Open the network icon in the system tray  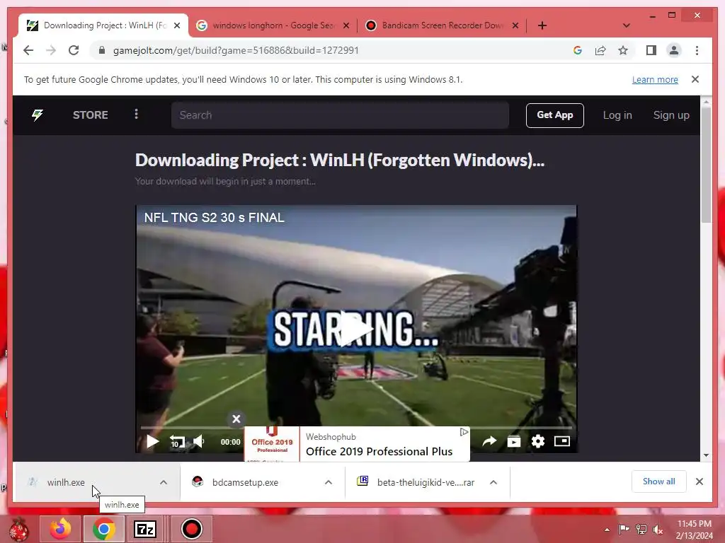[641, 529]
